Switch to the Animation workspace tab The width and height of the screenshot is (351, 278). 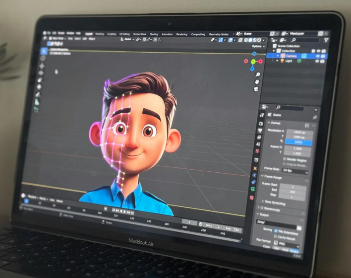pyautogui.click(x=167, y=34)
